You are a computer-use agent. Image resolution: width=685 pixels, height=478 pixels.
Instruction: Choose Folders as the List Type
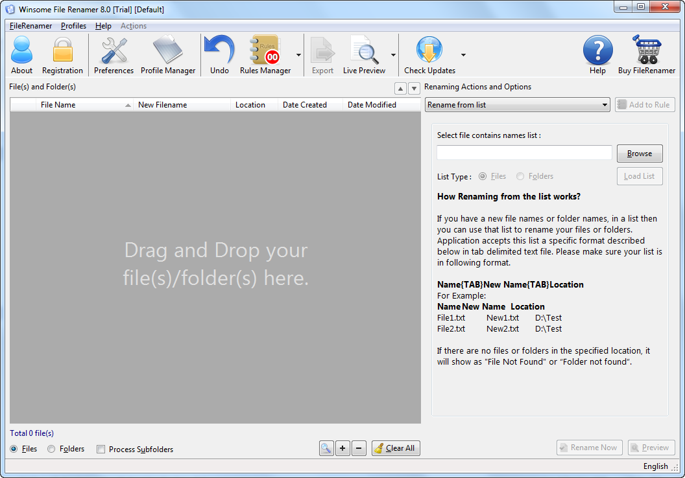coord(520,176)
